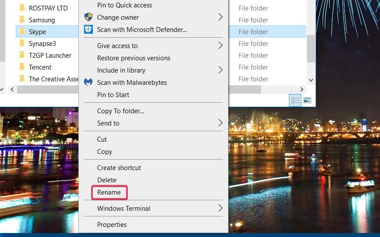Expand the Windows Terminal submenu arrow
The height and width of the screenshot is (237, 380).
click(220, 208)
